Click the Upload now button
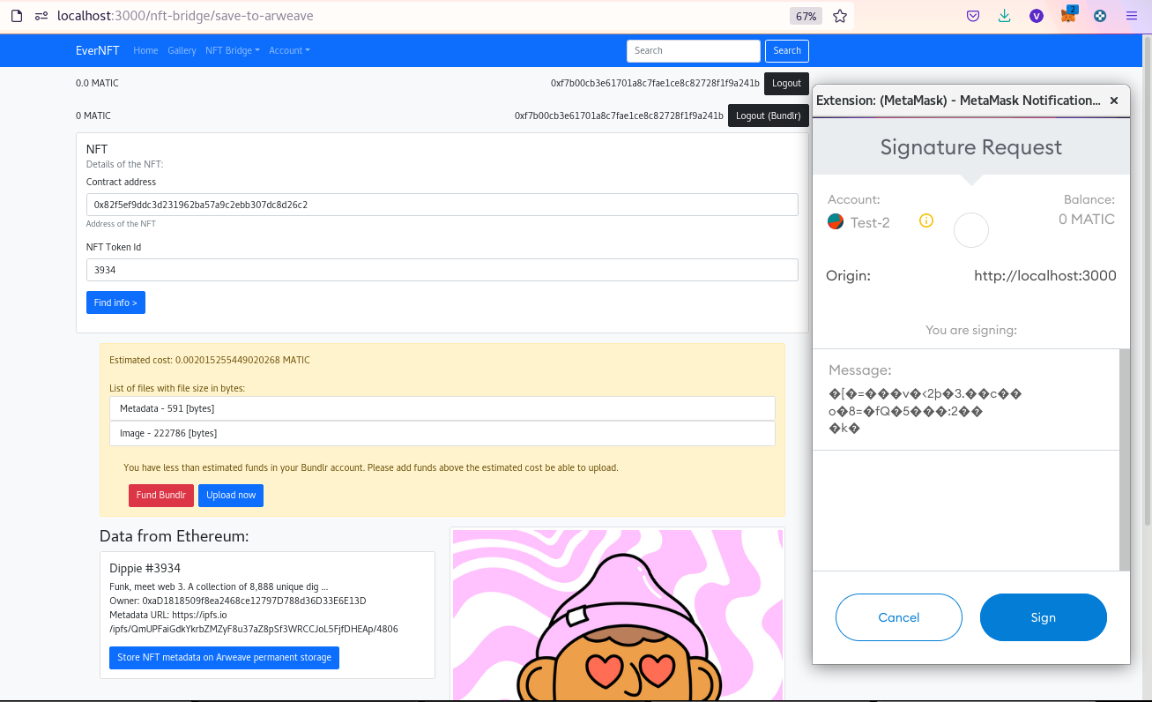The width and height of the screenshot is (1152, 702). coord(231,495)
